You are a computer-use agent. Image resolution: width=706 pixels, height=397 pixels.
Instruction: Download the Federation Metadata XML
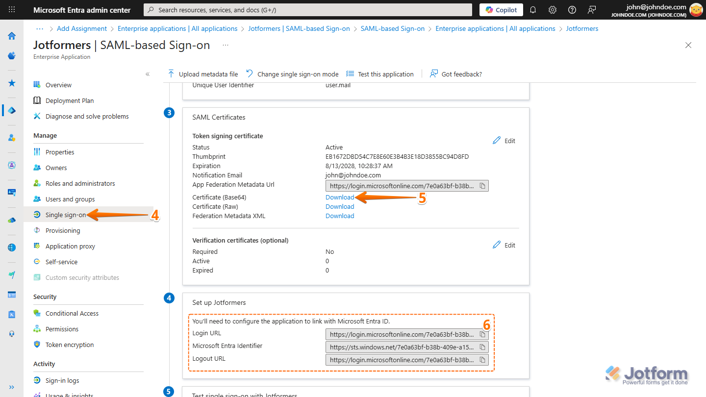tap(340, 216)
